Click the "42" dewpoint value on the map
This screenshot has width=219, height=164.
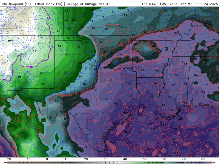point(42,37)
